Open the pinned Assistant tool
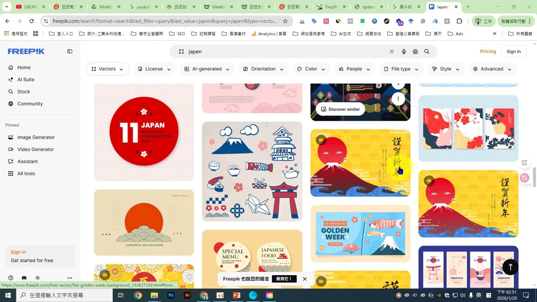This screenshot has height=302, width=537. 28,162
